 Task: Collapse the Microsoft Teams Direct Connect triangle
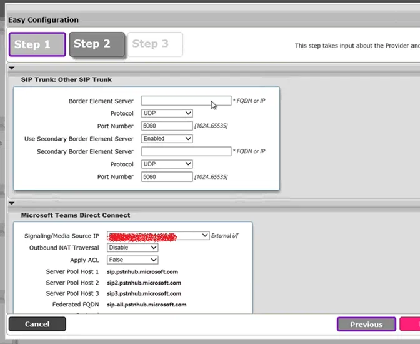[12, 203]
